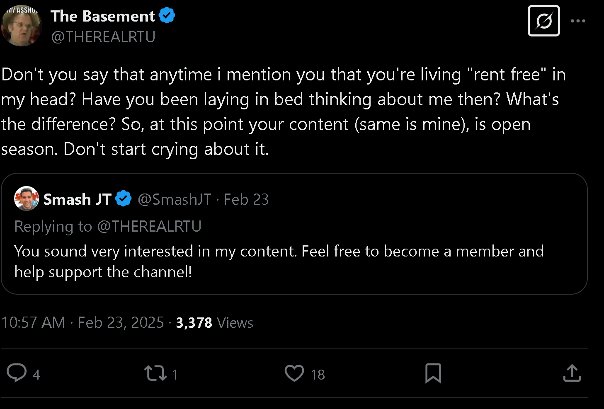
Task: Click the 10:57 AM Feb 23, 2025 timestamp
Action: (83, 322)
